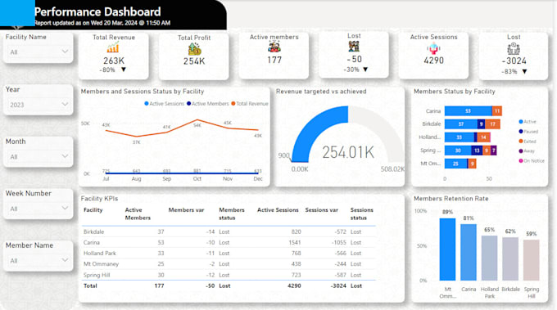The image size is (557, 310).
Task: Click the Active Sessions icon
Action: (433, 48)
